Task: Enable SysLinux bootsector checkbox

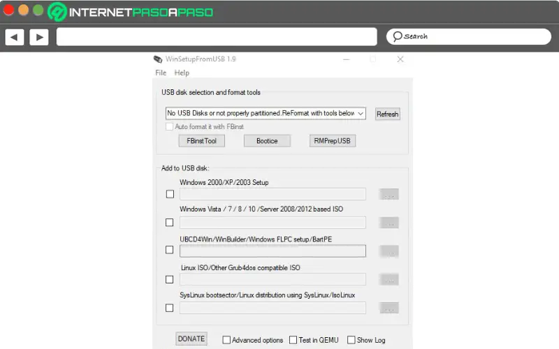Action: (x=170, y=308)
